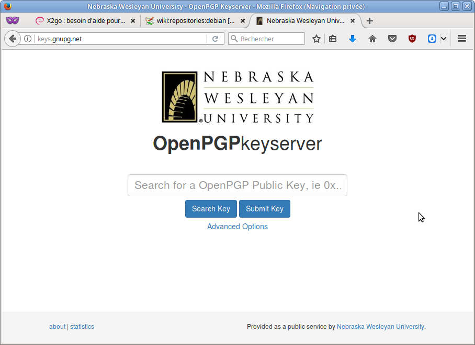Screen dimensions: 475x345
Task: Open a new tab with plus button
Action: (x=369, y=21)
